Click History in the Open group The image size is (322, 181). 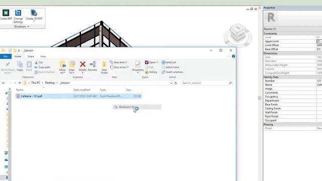(x=151, y=72)
